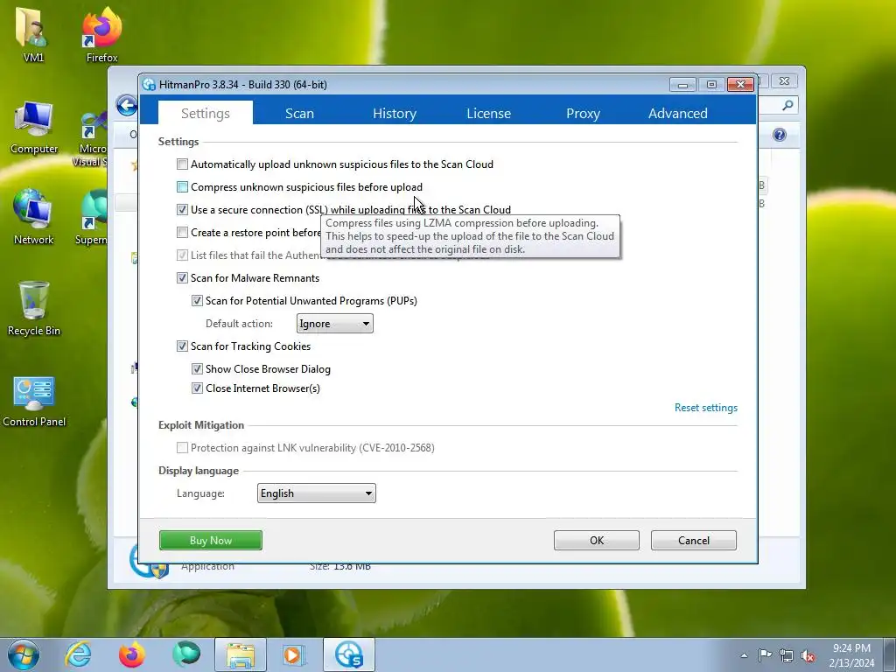
Task: Uncheck Use a secure connection (SSL)
Action: (x=182, y=210)
